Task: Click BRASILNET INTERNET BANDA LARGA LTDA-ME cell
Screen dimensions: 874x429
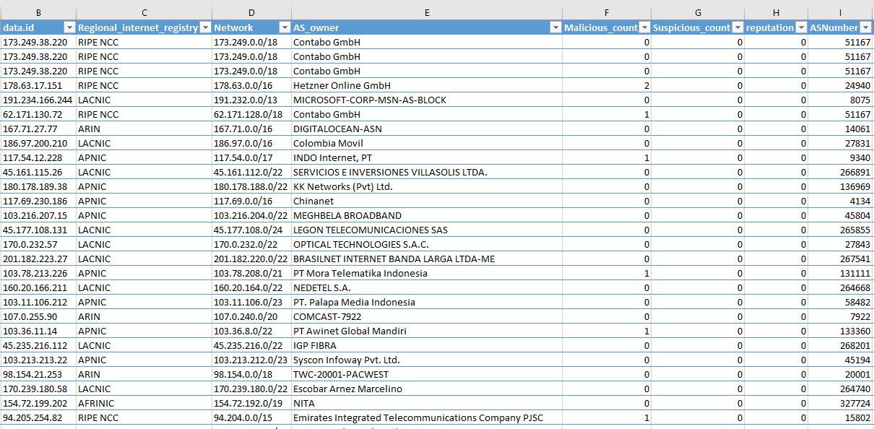Action: tap(427, 259)
